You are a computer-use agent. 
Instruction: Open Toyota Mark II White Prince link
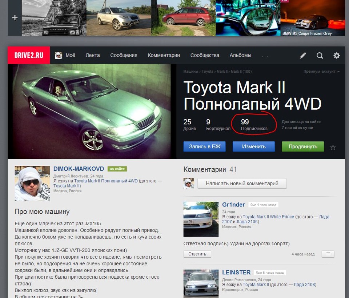point(268,217)
